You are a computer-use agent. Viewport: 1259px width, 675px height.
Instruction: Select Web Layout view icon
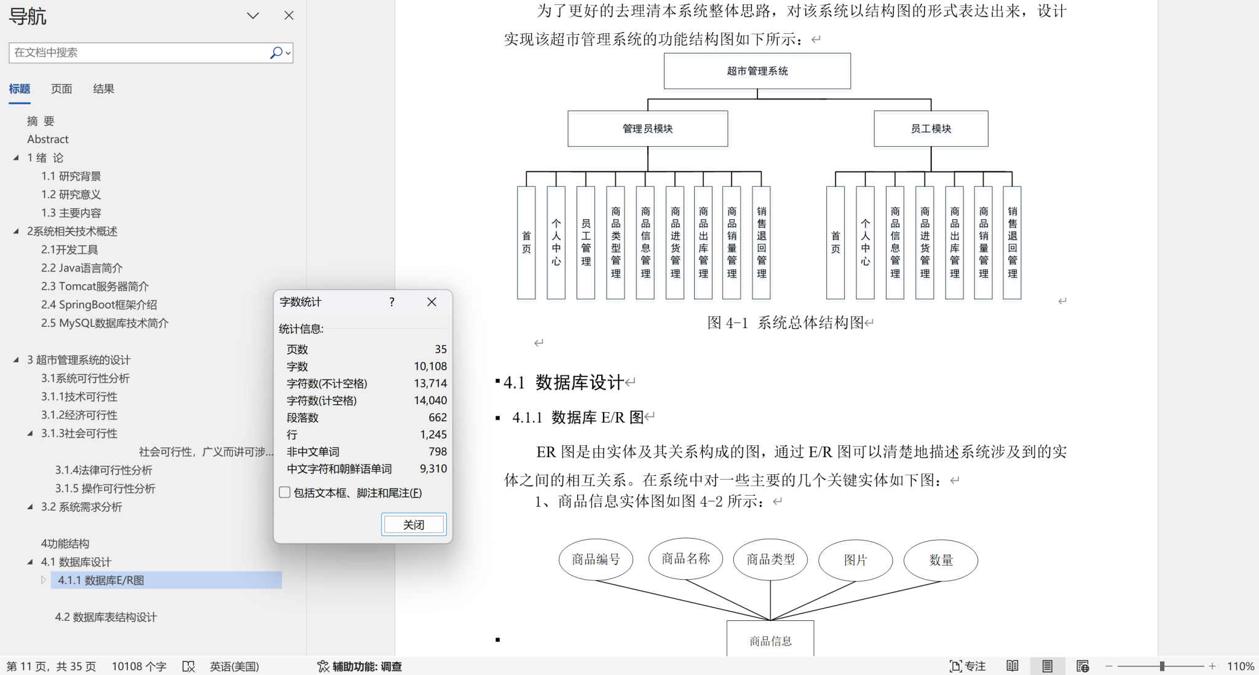[1083, 666]
